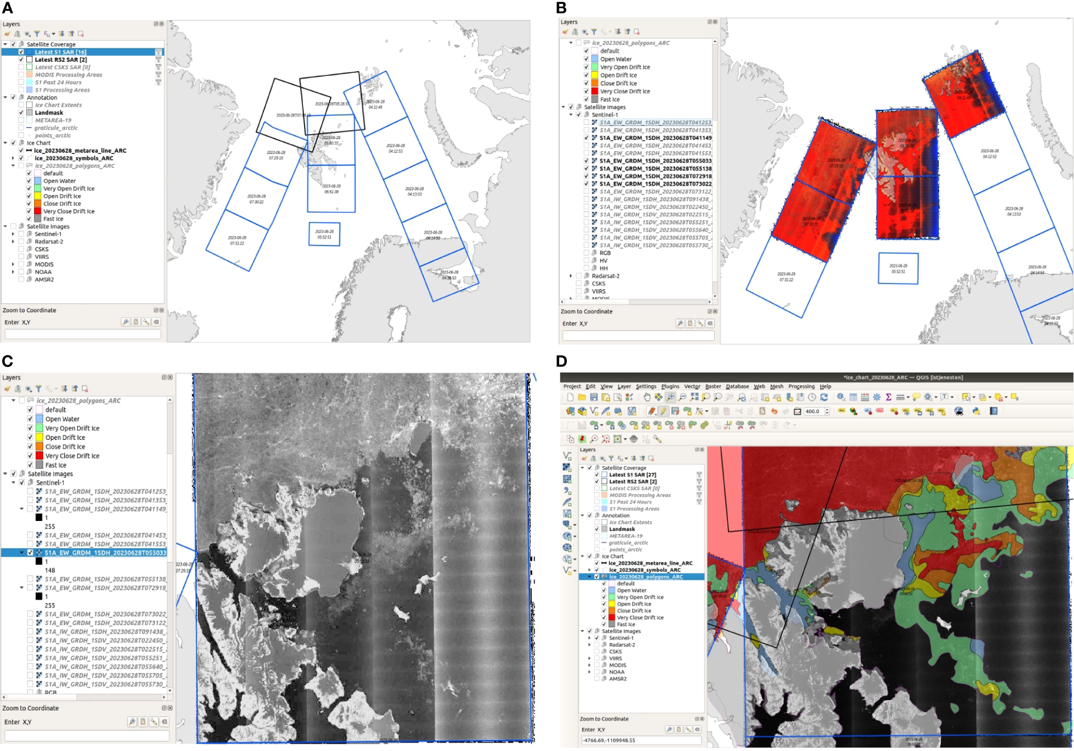Click red Very Close Drift Ice swatch panel D

tap(612, 618)
